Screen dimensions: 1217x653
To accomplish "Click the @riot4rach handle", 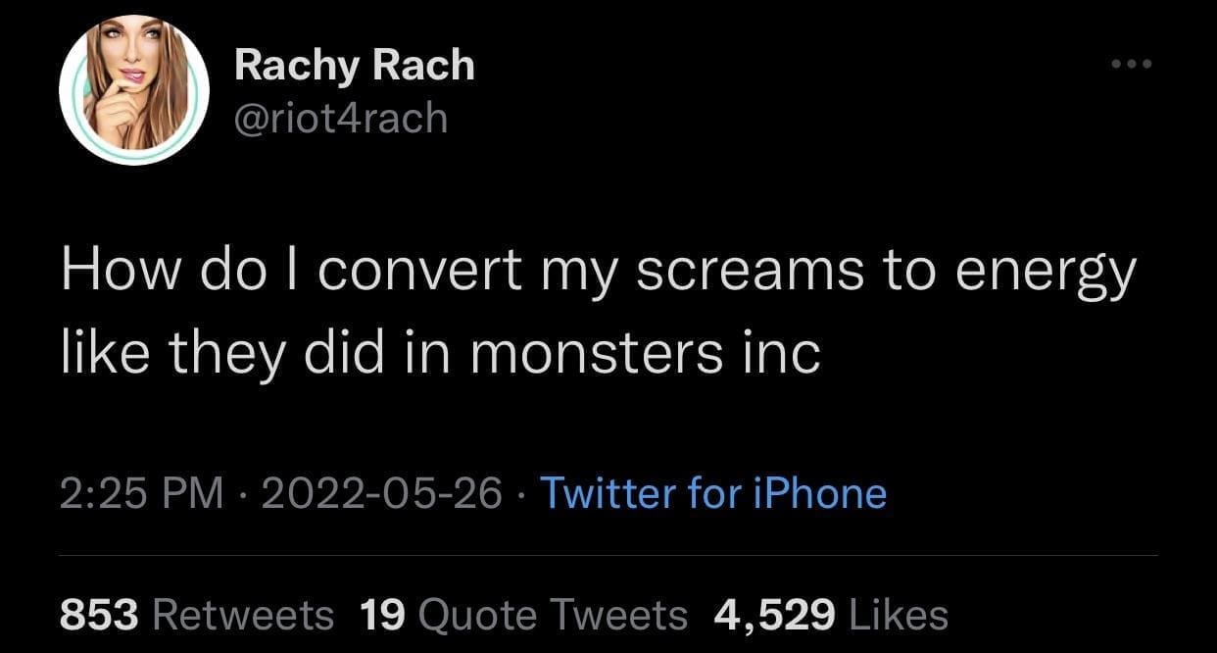I will click(341, 119).
